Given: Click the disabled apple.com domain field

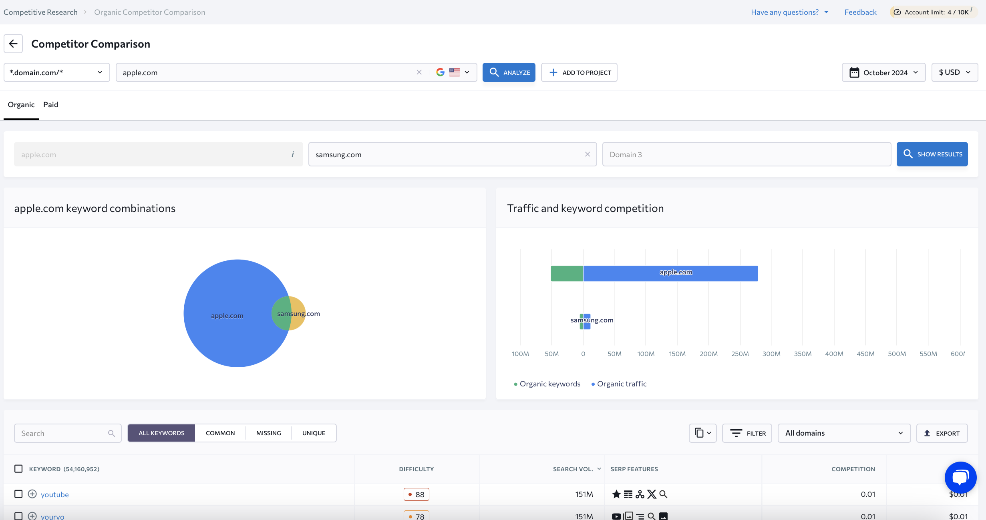Looking at the screenshot, I should pos(159,154).
